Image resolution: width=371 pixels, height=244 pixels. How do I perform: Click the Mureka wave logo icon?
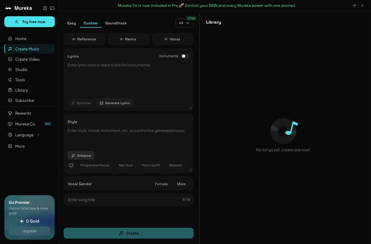tap(8, 8)
